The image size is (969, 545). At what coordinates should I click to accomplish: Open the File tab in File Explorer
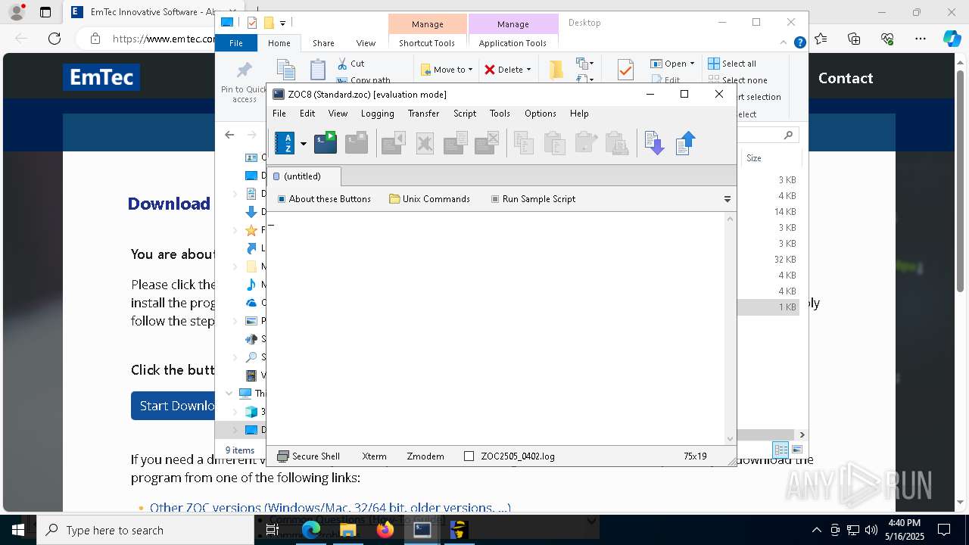click(x=236, y=43)
